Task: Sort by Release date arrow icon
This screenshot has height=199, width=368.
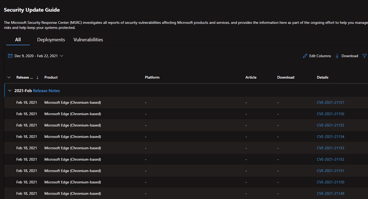Action: click(x=37, y=77)
